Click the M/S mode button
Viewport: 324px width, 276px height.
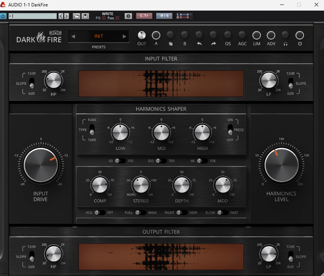(164, 16)
